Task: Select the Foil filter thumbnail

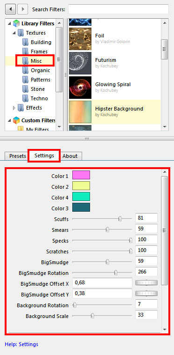Action: (80, 39)
